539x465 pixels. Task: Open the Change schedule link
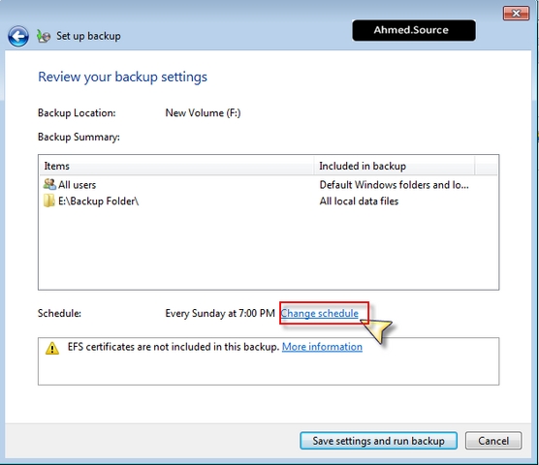[319, 313]
